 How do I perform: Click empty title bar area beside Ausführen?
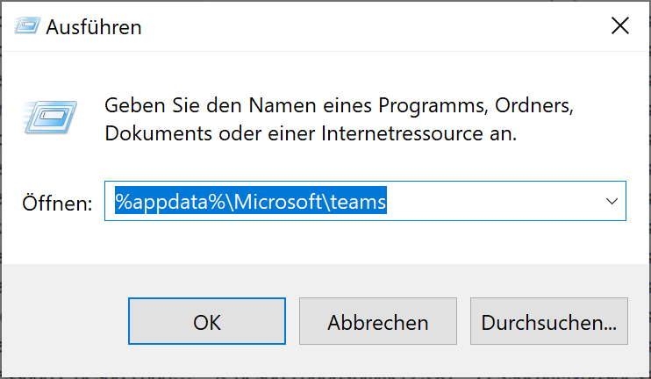tap(351, 26)
